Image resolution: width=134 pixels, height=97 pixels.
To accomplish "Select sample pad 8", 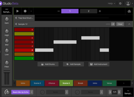I will coord(24,30).
